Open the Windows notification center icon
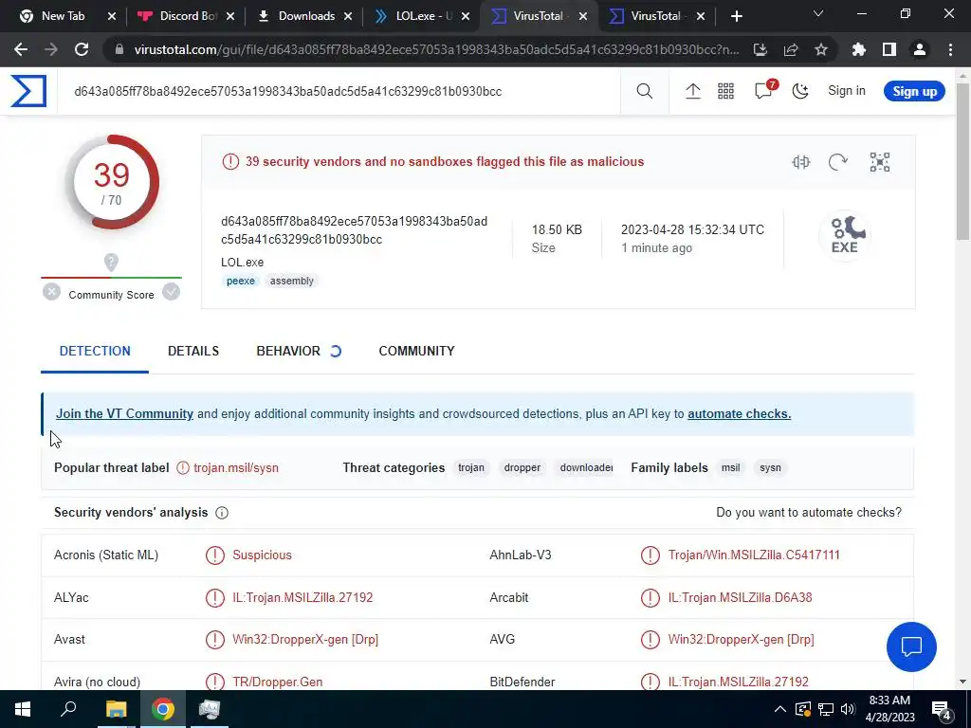971x728 pixels. (942, 710)
